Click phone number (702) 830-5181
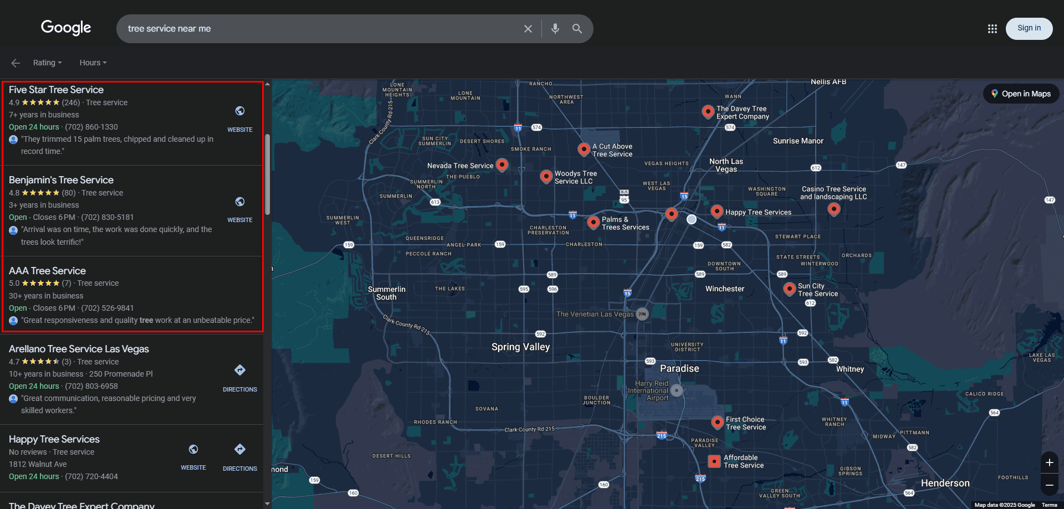The image size is (1064, 509). pos(108,217)
